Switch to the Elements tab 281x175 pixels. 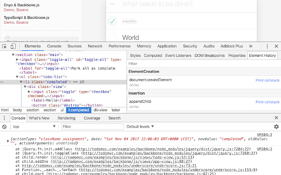(x=32, y=46)
